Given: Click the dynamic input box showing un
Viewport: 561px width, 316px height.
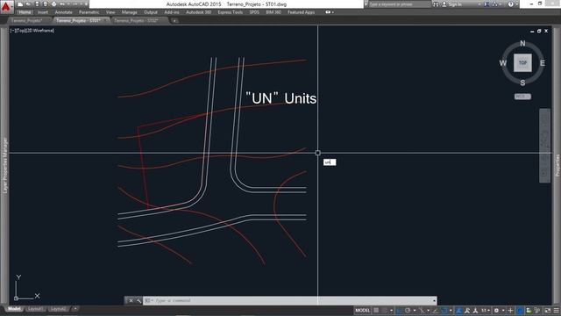Looking at the screenshot, I should (x=330, y=162).
